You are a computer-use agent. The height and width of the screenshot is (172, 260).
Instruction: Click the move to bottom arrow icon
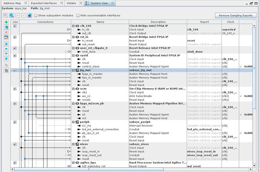pos(7,59)
